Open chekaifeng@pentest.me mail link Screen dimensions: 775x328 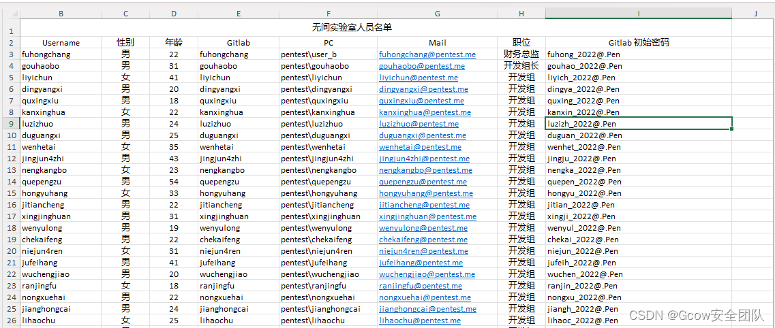pyautogui.click(x=423, y=240)
